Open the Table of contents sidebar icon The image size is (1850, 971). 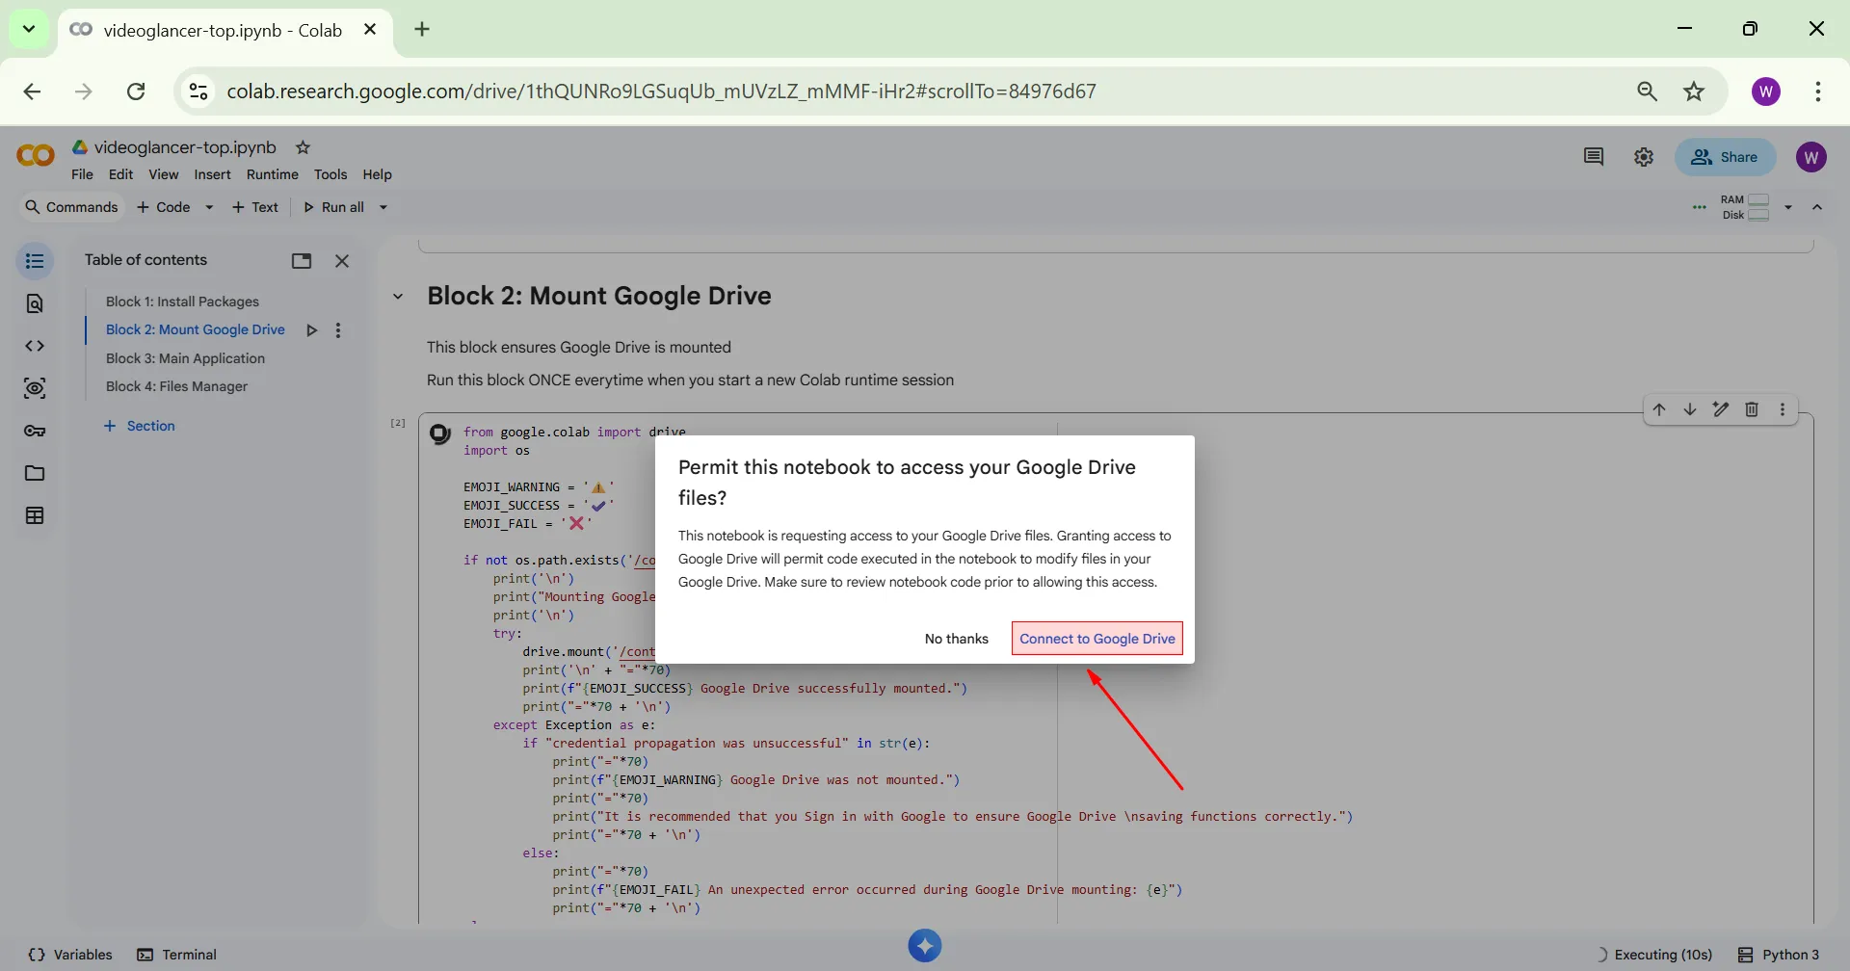click(x=35, y=261)
